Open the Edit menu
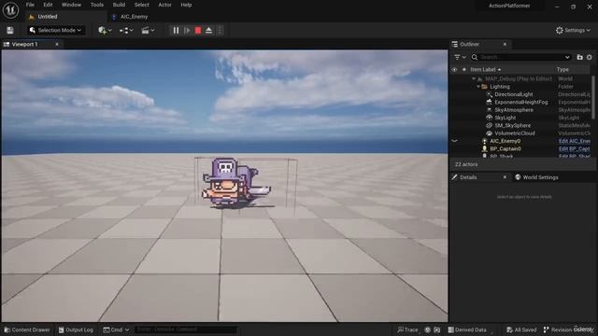The width and height of the screenshot is (598, 336). pyautogui.click(x=48, y=5)
